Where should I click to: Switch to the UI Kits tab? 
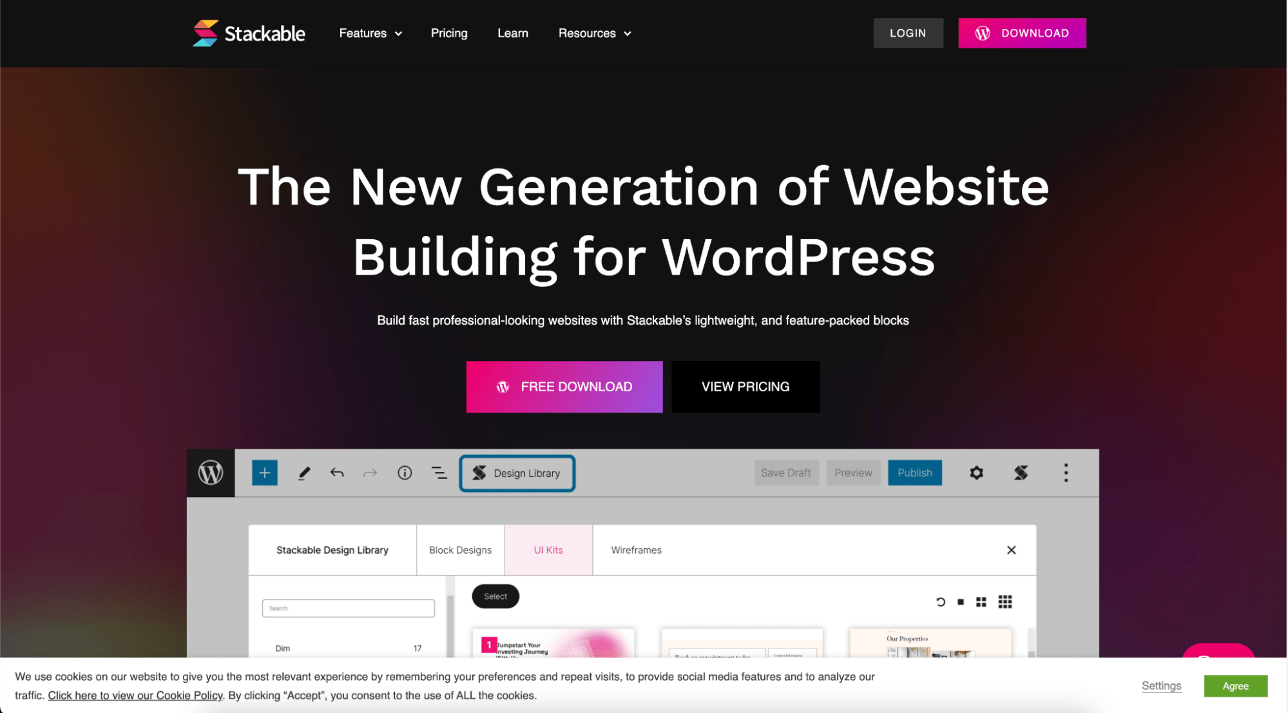548,550
